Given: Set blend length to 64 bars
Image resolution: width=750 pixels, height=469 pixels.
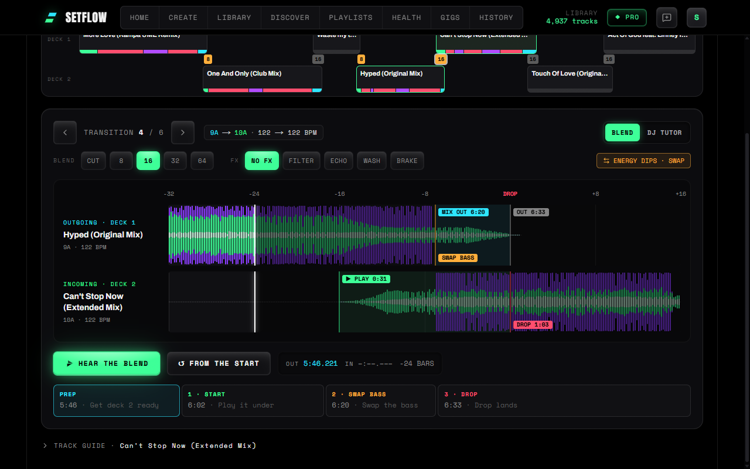Looking at the screenshot, I should click(x=202, y=161).
